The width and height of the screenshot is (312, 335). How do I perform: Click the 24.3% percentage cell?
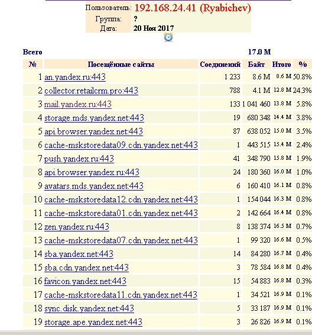(x=302, y=91)
